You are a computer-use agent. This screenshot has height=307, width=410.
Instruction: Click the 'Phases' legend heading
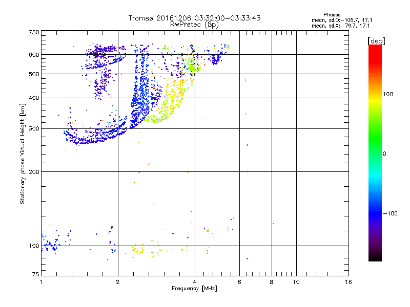point(332,15)
